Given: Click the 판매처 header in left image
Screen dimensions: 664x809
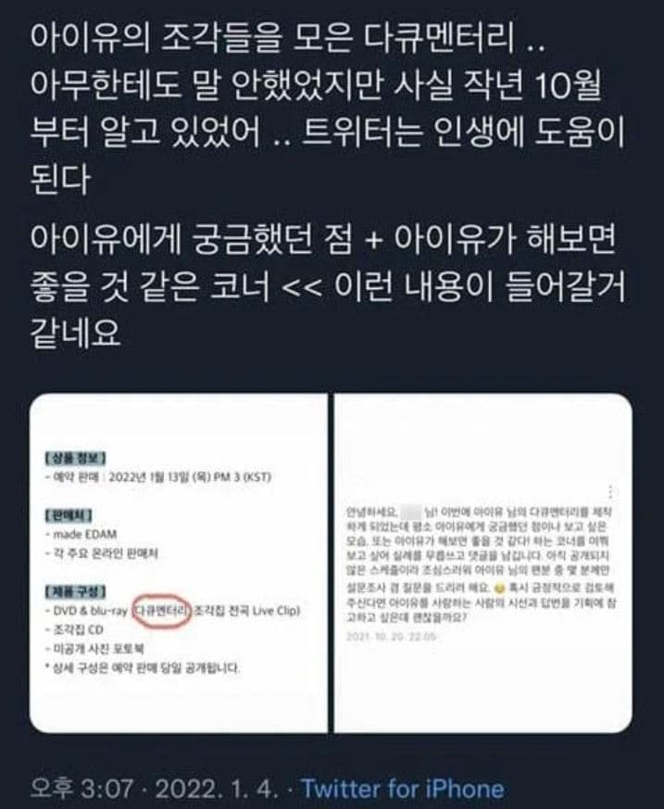Looking at the screenshot, I should (69, 515).
